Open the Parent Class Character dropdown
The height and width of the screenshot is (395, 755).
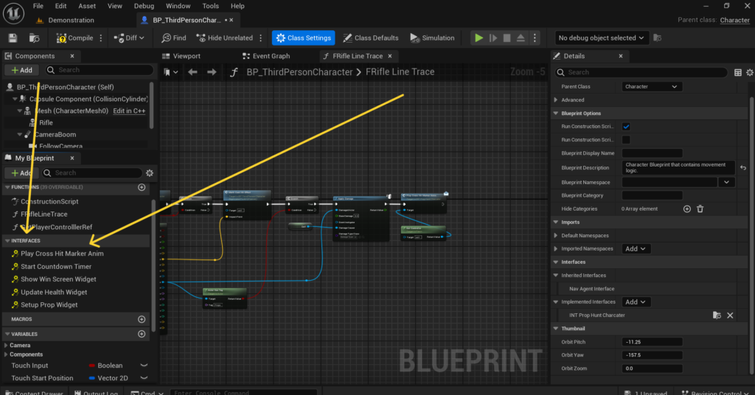652,87
